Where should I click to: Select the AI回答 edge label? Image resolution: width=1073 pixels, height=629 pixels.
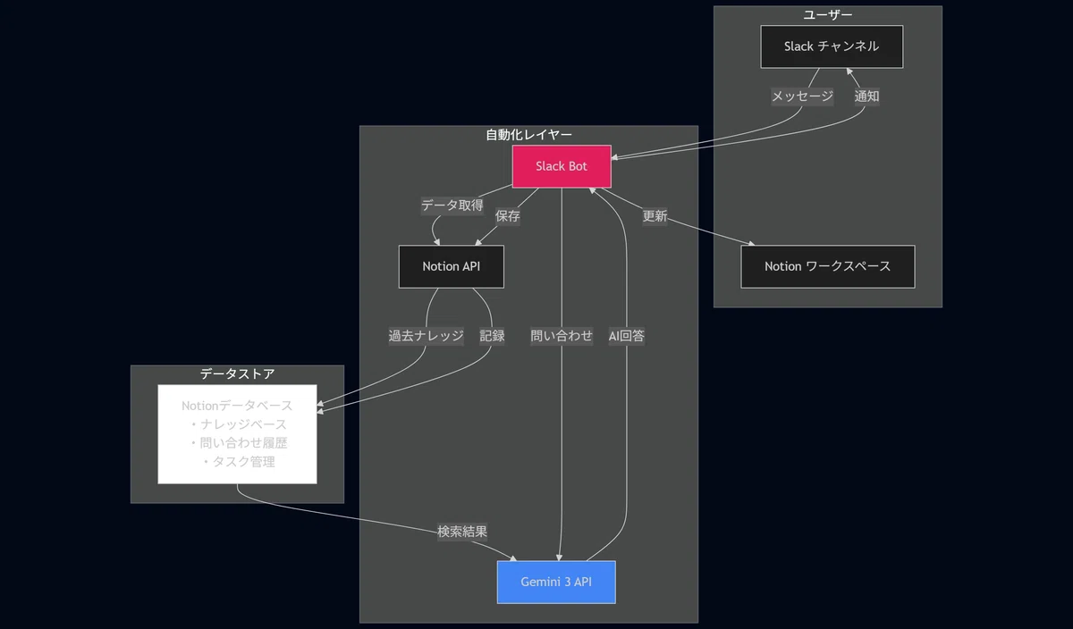[x=627, y=336]
